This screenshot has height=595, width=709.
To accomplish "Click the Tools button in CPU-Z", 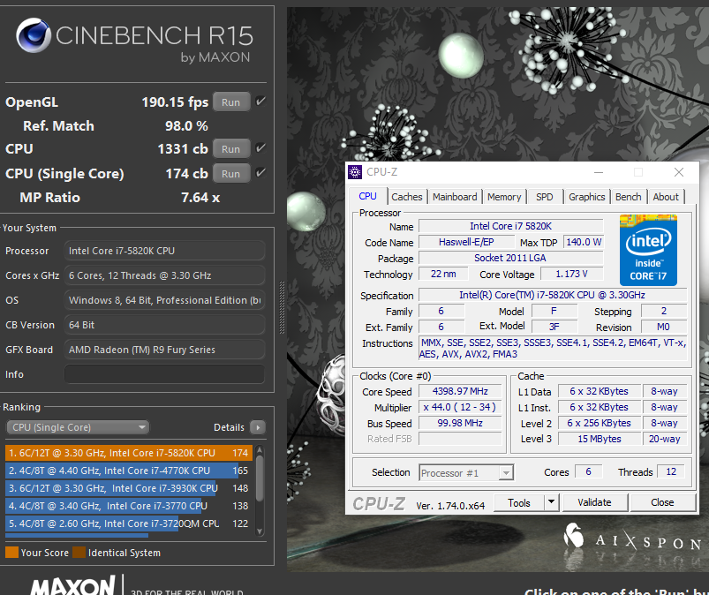I will coord(519,503).
